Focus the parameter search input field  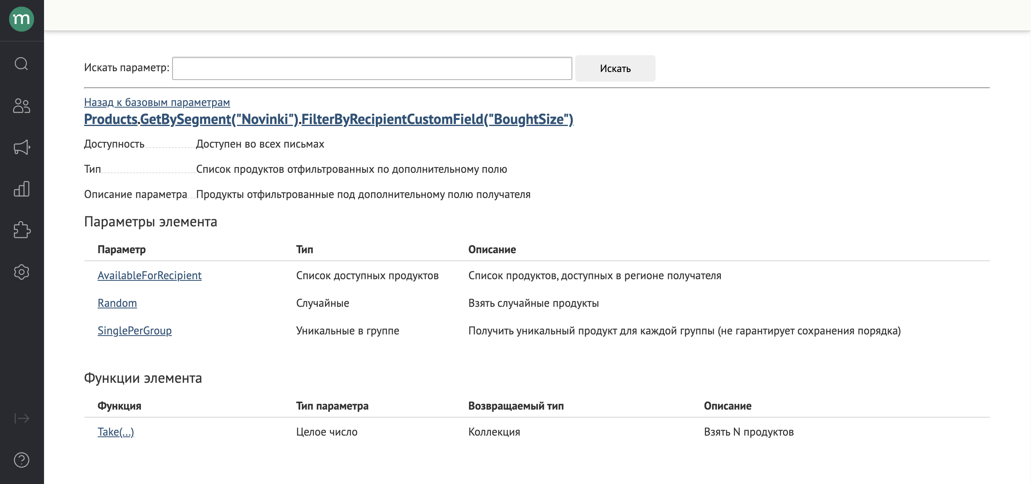[372, 68]
